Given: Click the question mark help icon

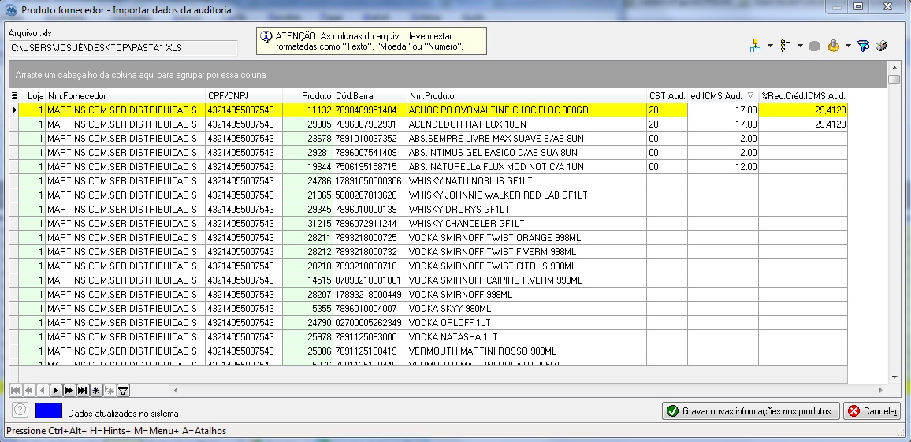Looking at the screenshot, I should pyautogui.click(x=20, y=410).
